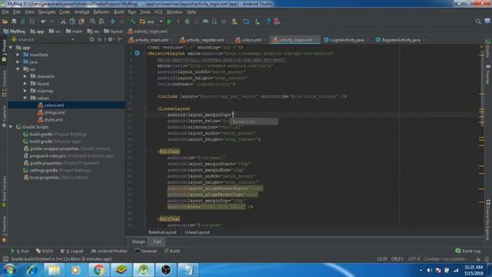Screen dimensions: 492x277
Task: Click the Replace toolbar icon
Action: click(x=101, y=22)
